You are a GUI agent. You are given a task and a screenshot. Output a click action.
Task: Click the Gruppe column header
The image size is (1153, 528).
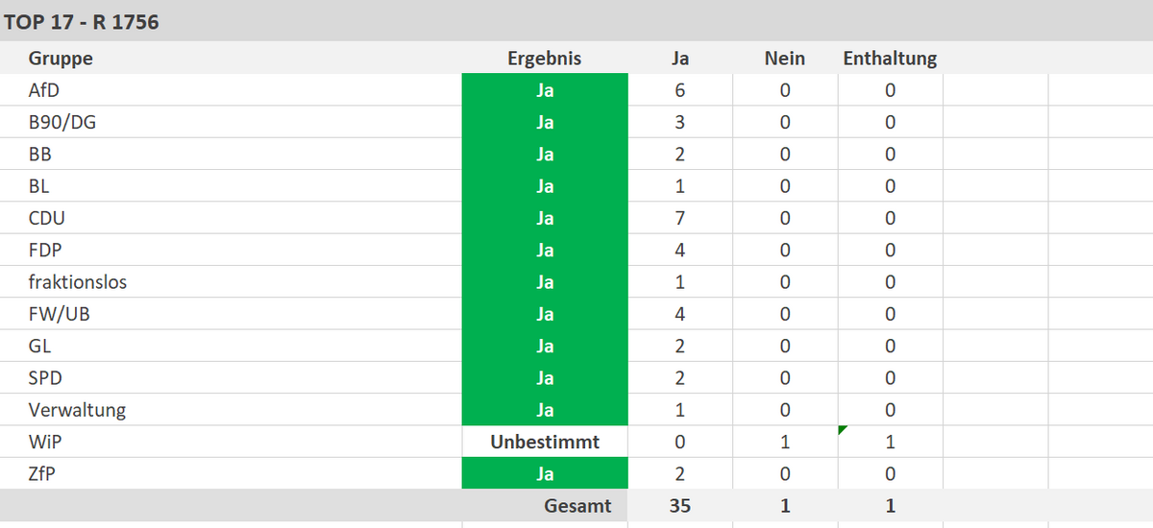(61, 59)
